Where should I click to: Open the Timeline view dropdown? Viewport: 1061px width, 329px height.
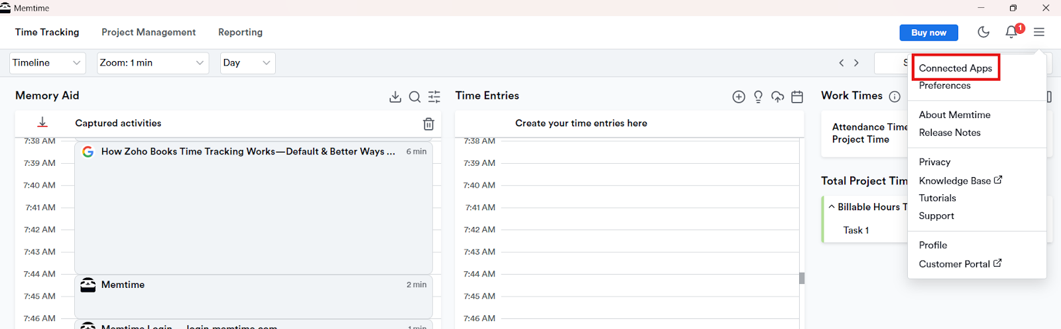(x=48, y=63)
